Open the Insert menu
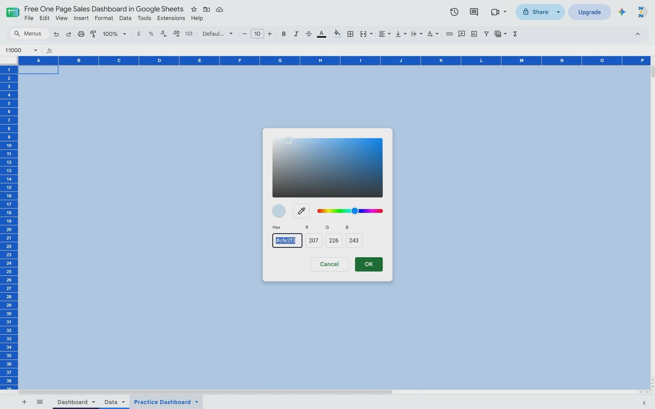The width and height of the screenshot is (655, 409). pos(81,18)
